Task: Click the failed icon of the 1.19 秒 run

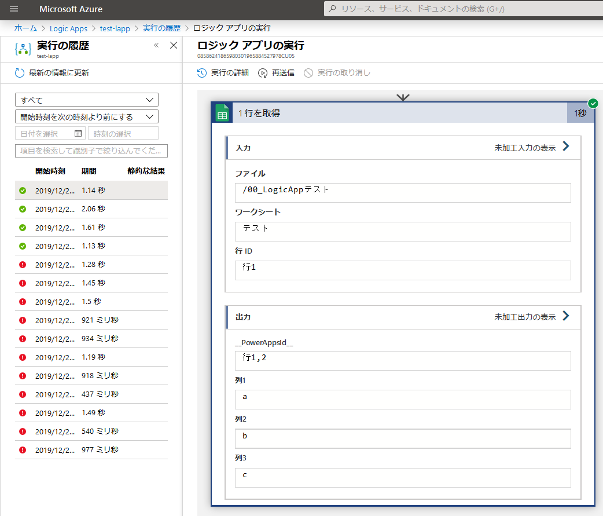Action: [x=23, y=357]
